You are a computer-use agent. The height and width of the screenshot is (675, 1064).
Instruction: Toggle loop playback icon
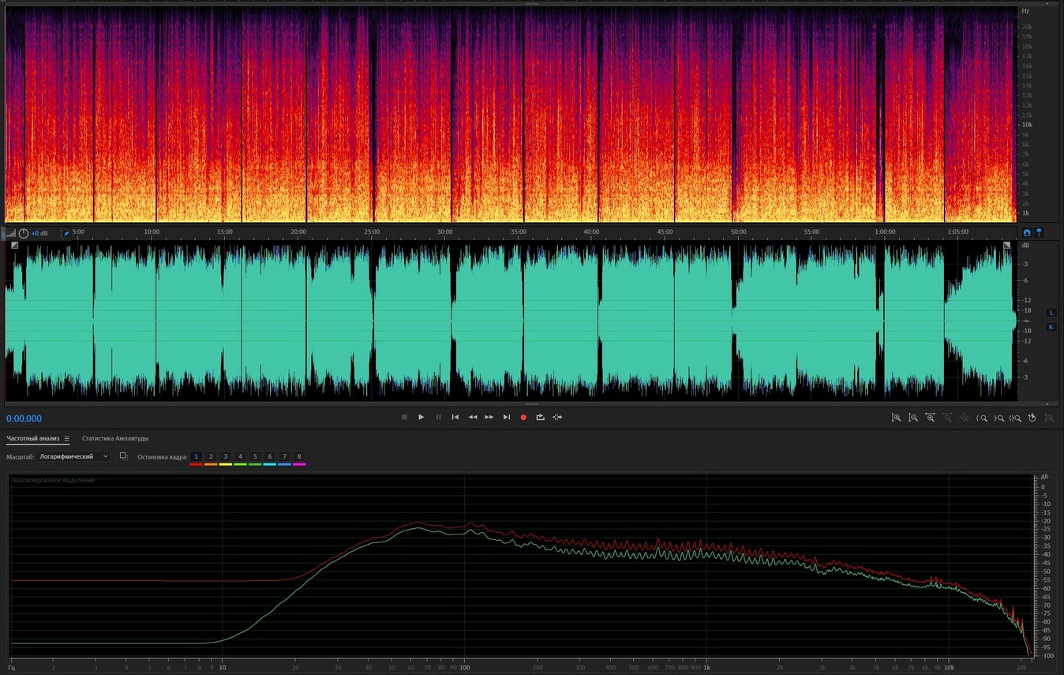pos(540,417)
